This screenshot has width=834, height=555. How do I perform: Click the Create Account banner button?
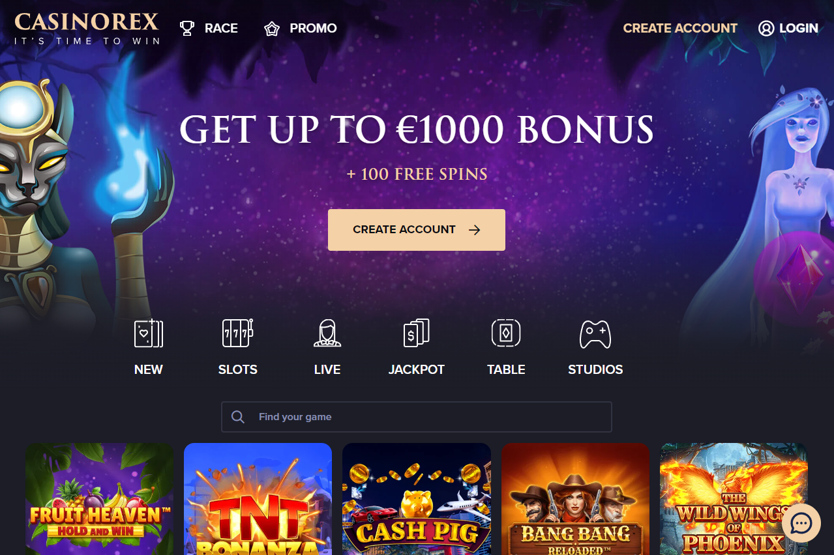pyautogui.click(x=417, y=230)
